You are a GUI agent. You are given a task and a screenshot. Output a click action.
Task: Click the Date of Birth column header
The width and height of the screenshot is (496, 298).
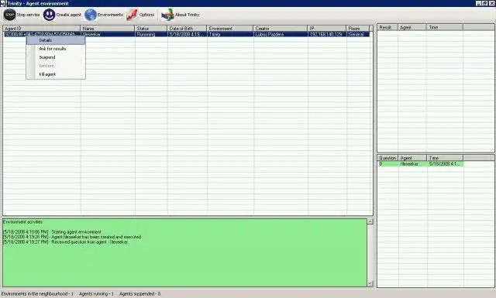point(187,29)
